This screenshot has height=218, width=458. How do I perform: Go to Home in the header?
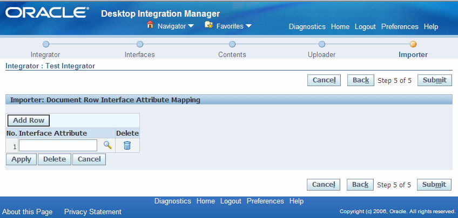(x=340, y=27)
